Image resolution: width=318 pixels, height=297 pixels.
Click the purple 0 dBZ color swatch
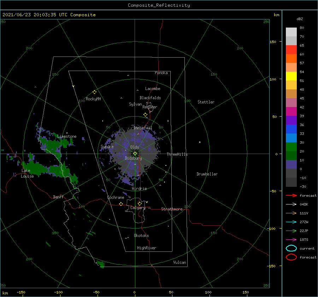(291, 165)
